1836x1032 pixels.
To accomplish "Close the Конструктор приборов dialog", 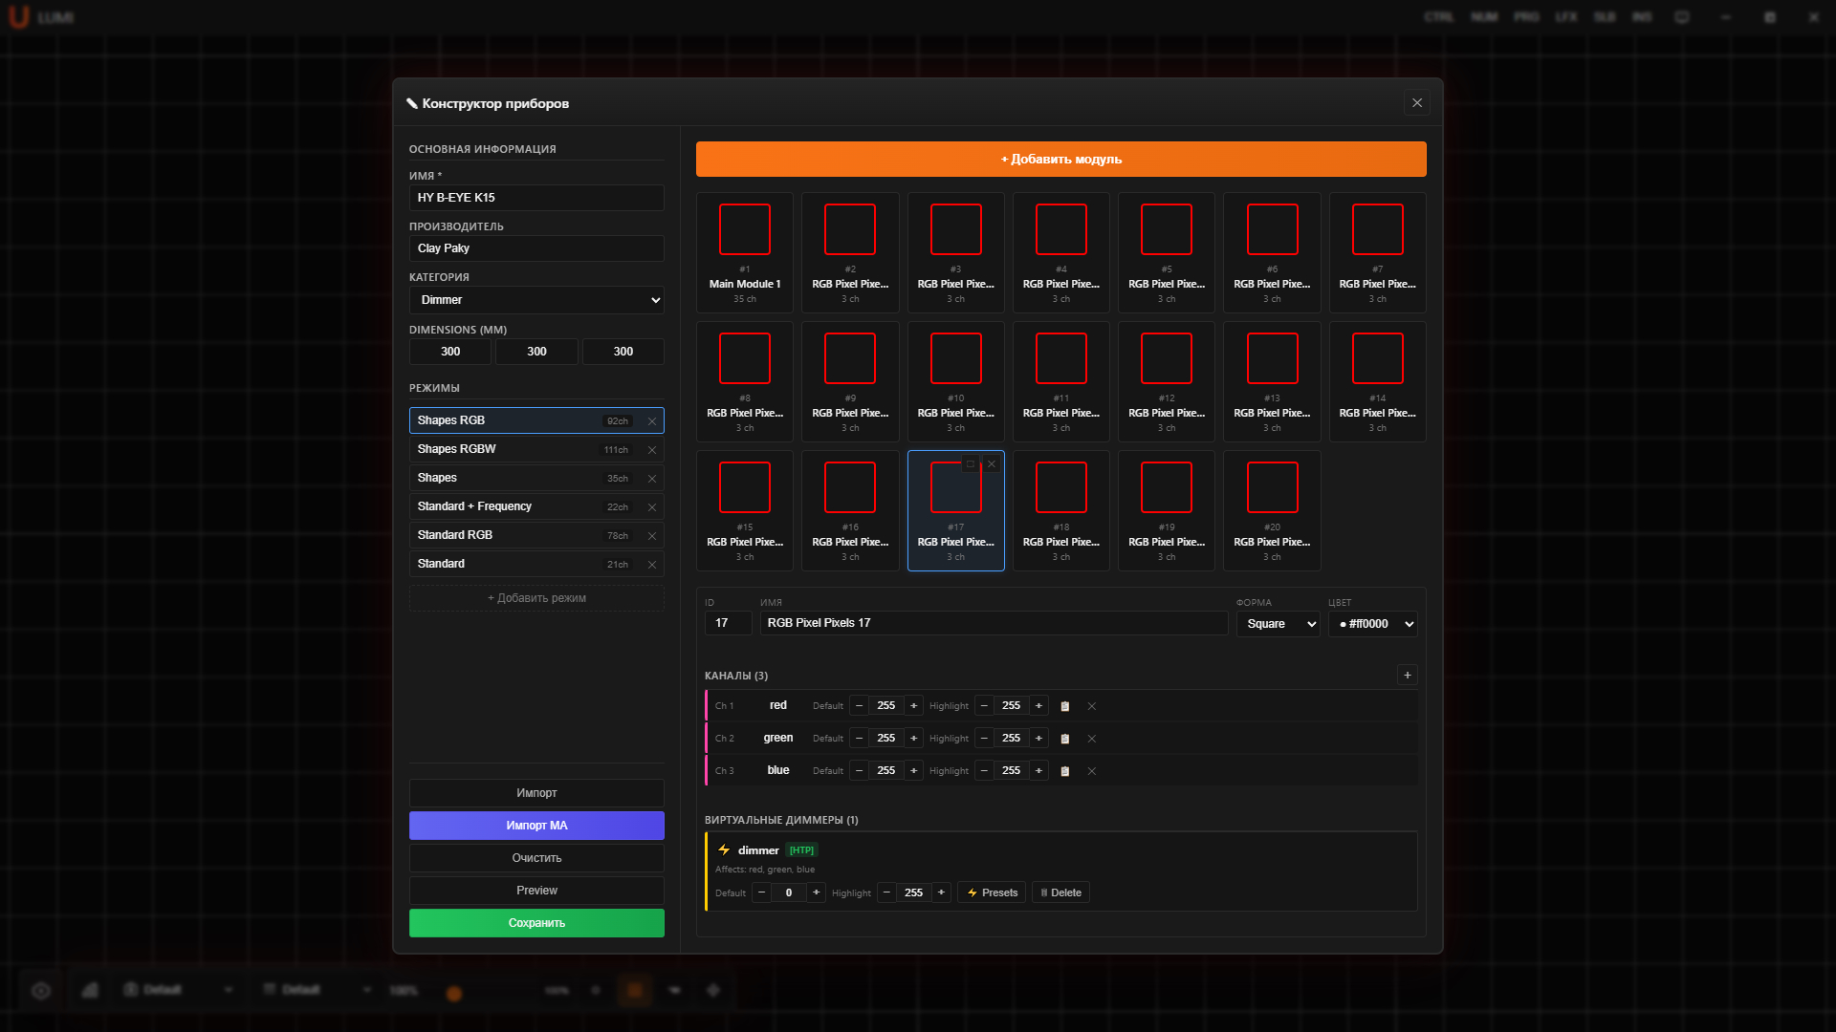I will (1417, 103).
